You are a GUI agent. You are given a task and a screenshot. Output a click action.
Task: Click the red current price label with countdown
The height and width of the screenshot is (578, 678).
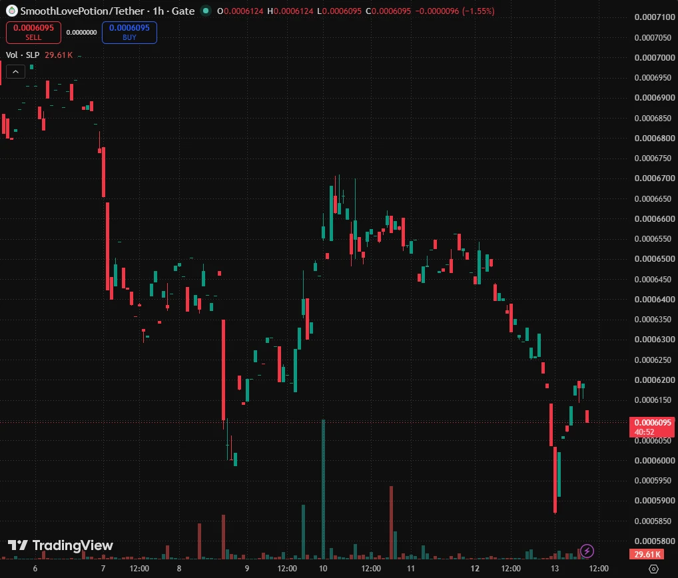click(653, 427)
